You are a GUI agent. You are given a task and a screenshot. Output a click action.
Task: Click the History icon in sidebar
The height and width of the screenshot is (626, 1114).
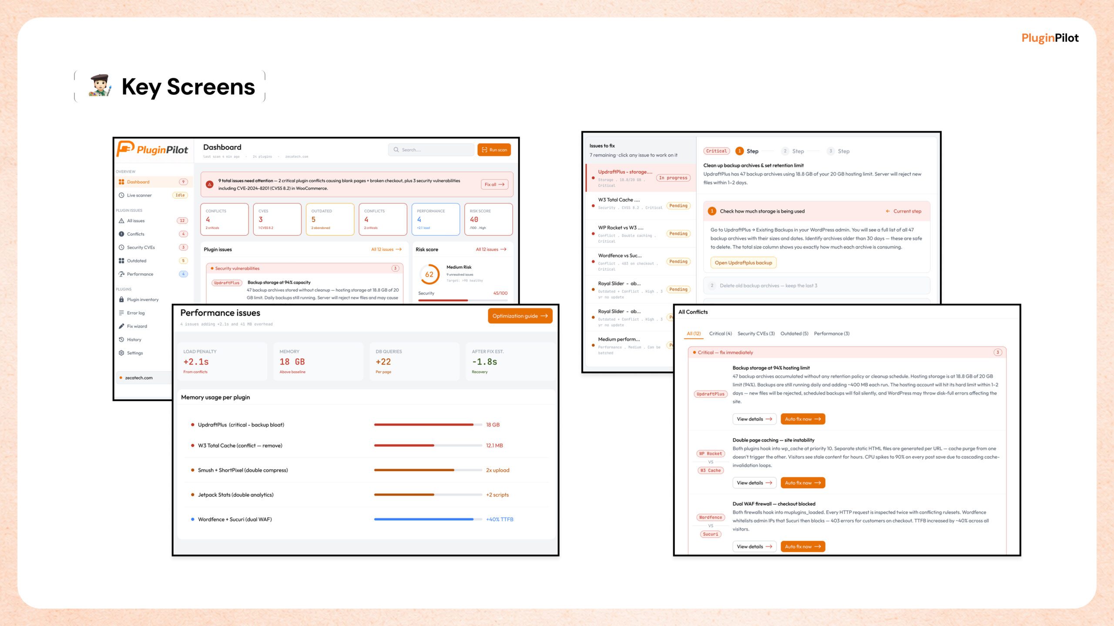point(121,340)
